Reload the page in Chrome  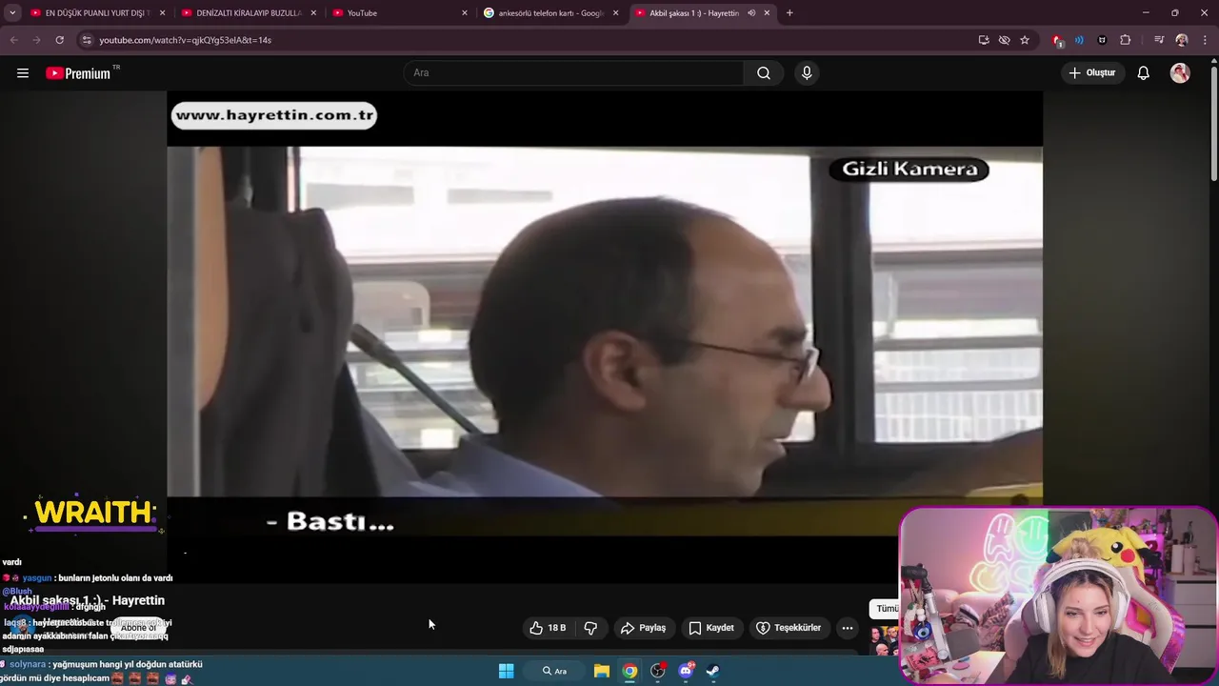click(x=59, y=40)
